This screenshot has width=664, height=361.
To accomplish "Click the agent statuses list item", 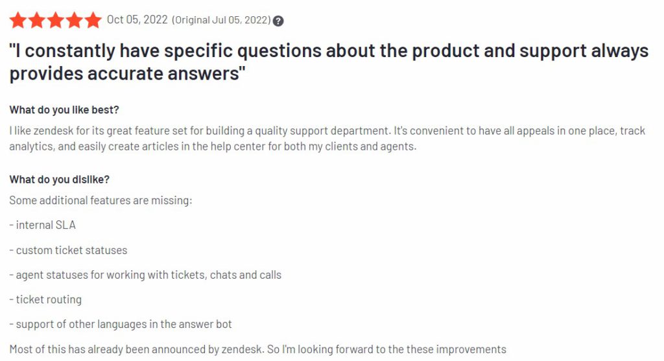I will pyautogui.click(x=145, y=275).
